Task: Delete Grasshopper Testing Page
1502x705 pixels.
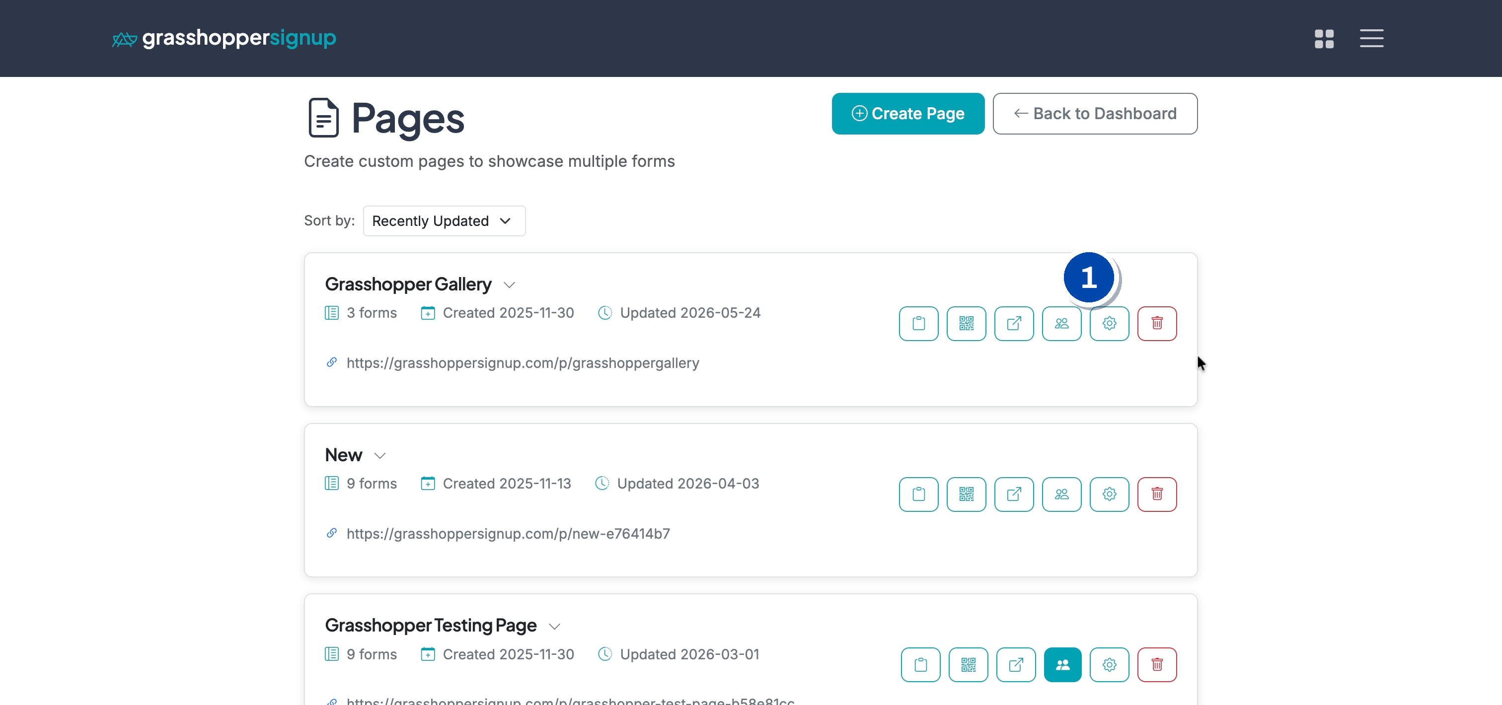Action: click(x=1157, y=664)
